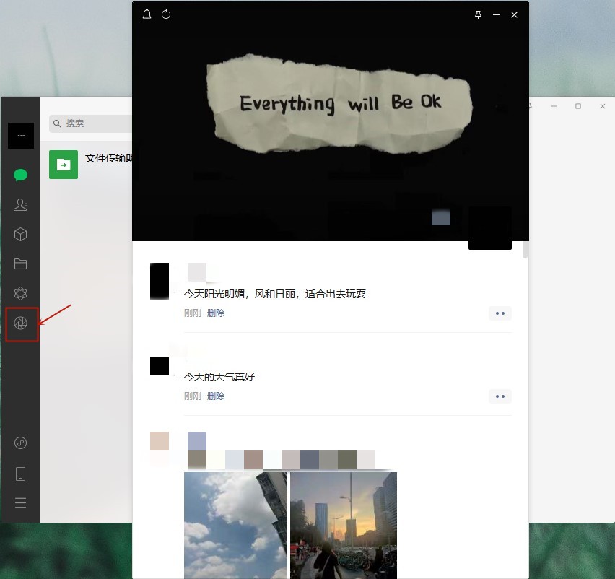Open the hamburger settings menu at sidebar bottom
This screenshot has height=579, width=615.
click(20, 503)
